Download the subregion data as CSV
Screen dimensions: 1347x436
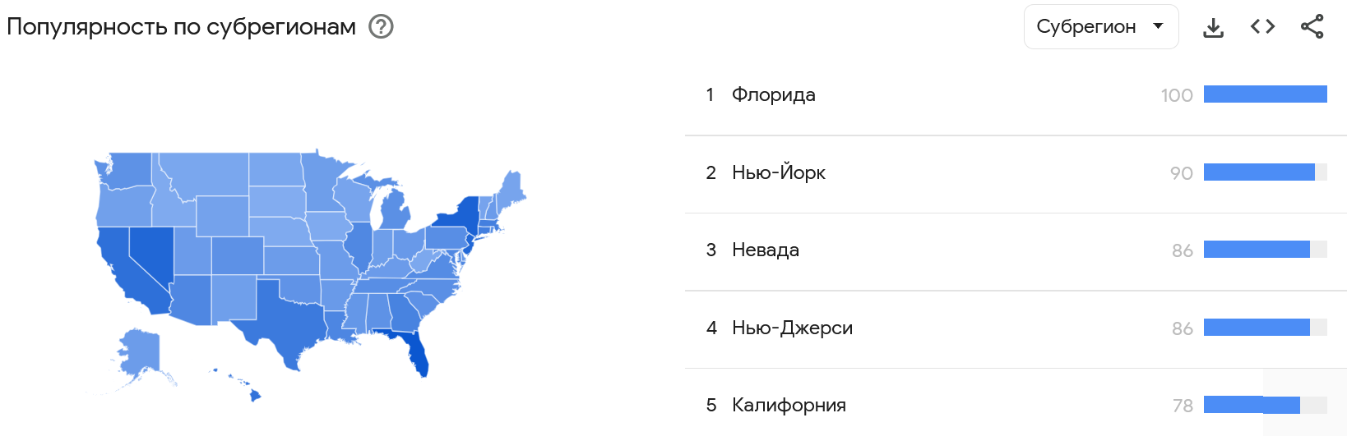click(x=1213, y=27)
